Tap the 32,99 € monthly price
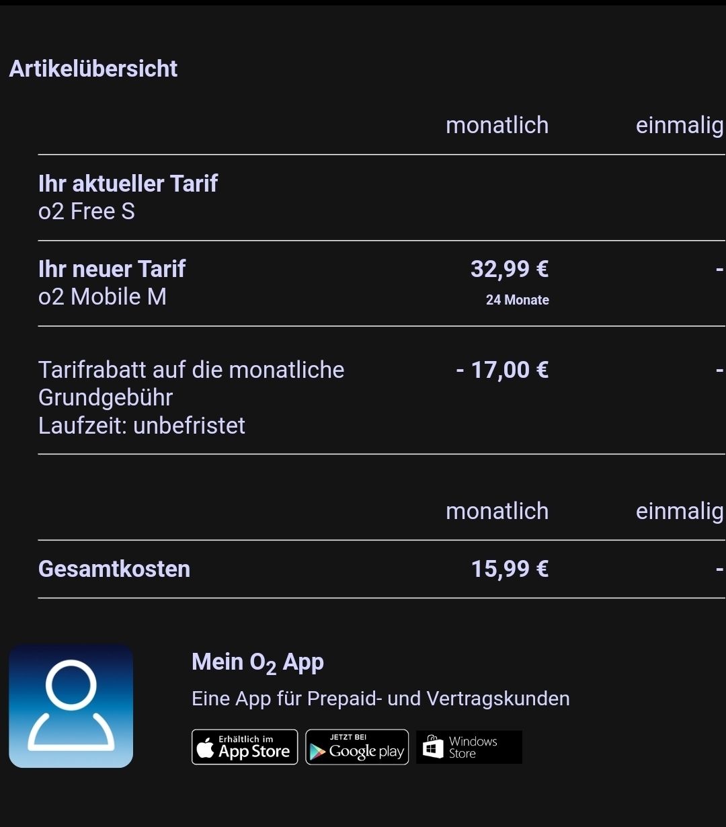Image resolution: width=726 pixels, height=827 pixels. tap(510, 269)
